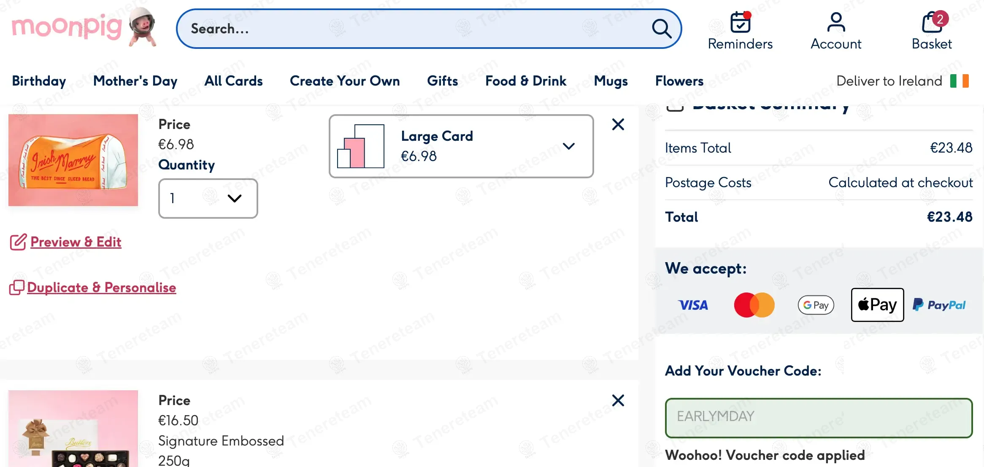984x467 pixels.
Task: Click the Irish Mammy card thumbnail
Action: (73, 160)
